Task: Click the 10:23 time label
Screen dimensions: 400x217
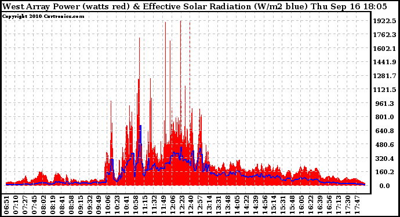Action: click(x=117, y=205)
